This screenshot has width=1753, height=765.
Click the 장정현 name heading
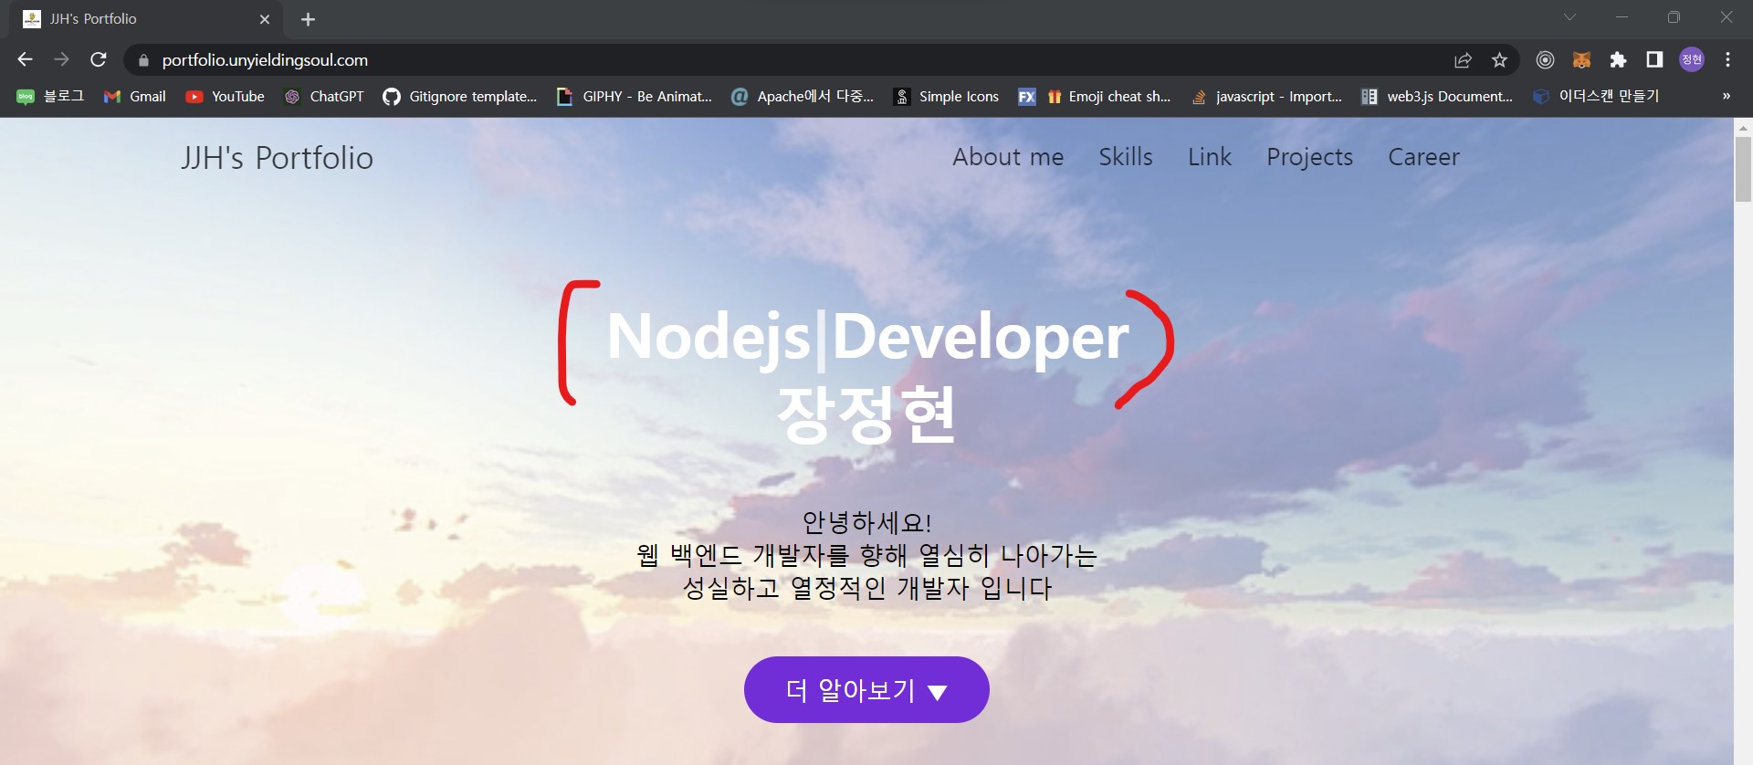[866, 414]
